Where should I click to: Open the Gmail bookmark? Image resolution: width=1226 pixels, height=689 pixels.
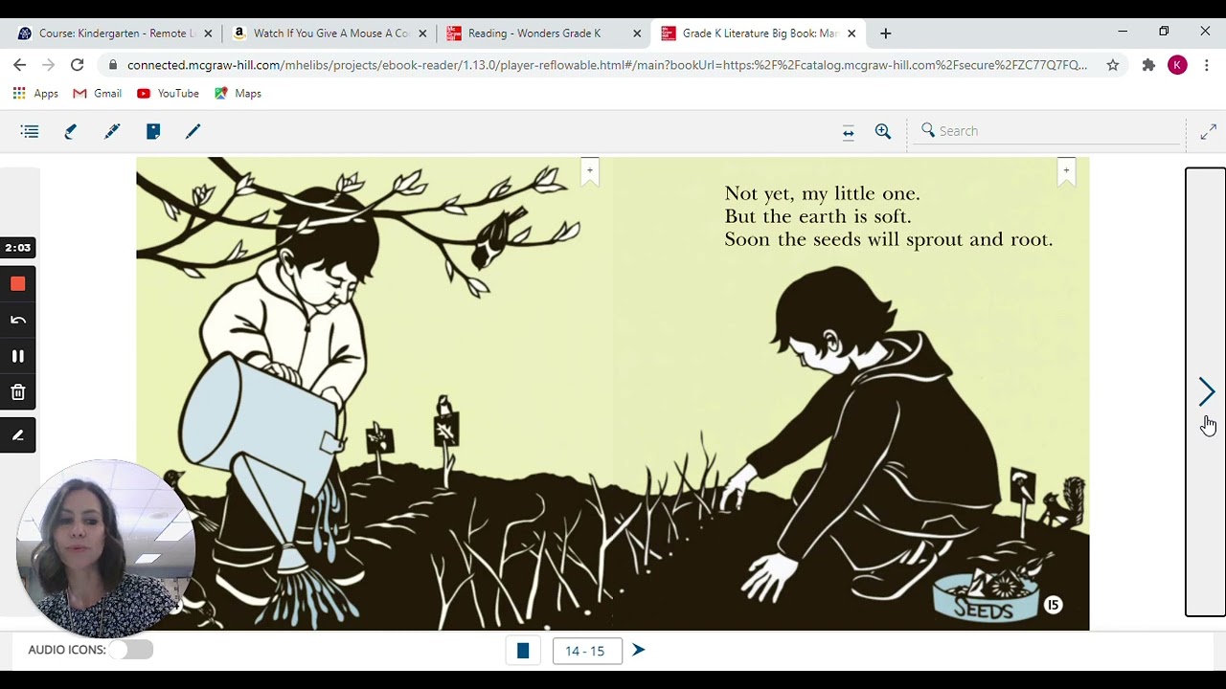(x=98, y=94)
